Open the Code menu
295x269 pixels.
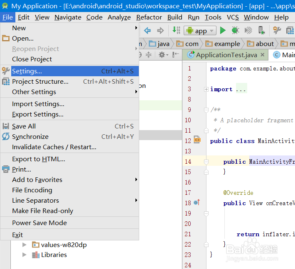tap(94, 17)
